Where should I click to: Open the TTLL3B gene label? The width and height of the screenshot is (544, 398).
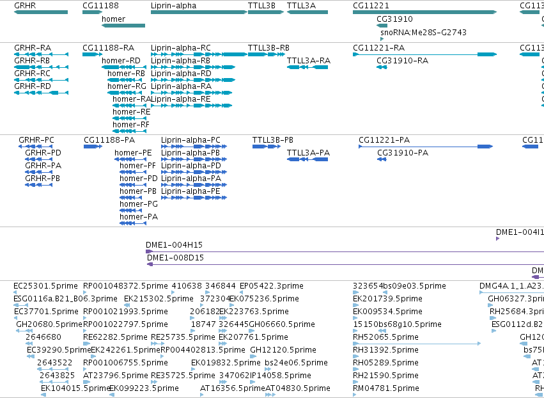(x=261, y=6)
